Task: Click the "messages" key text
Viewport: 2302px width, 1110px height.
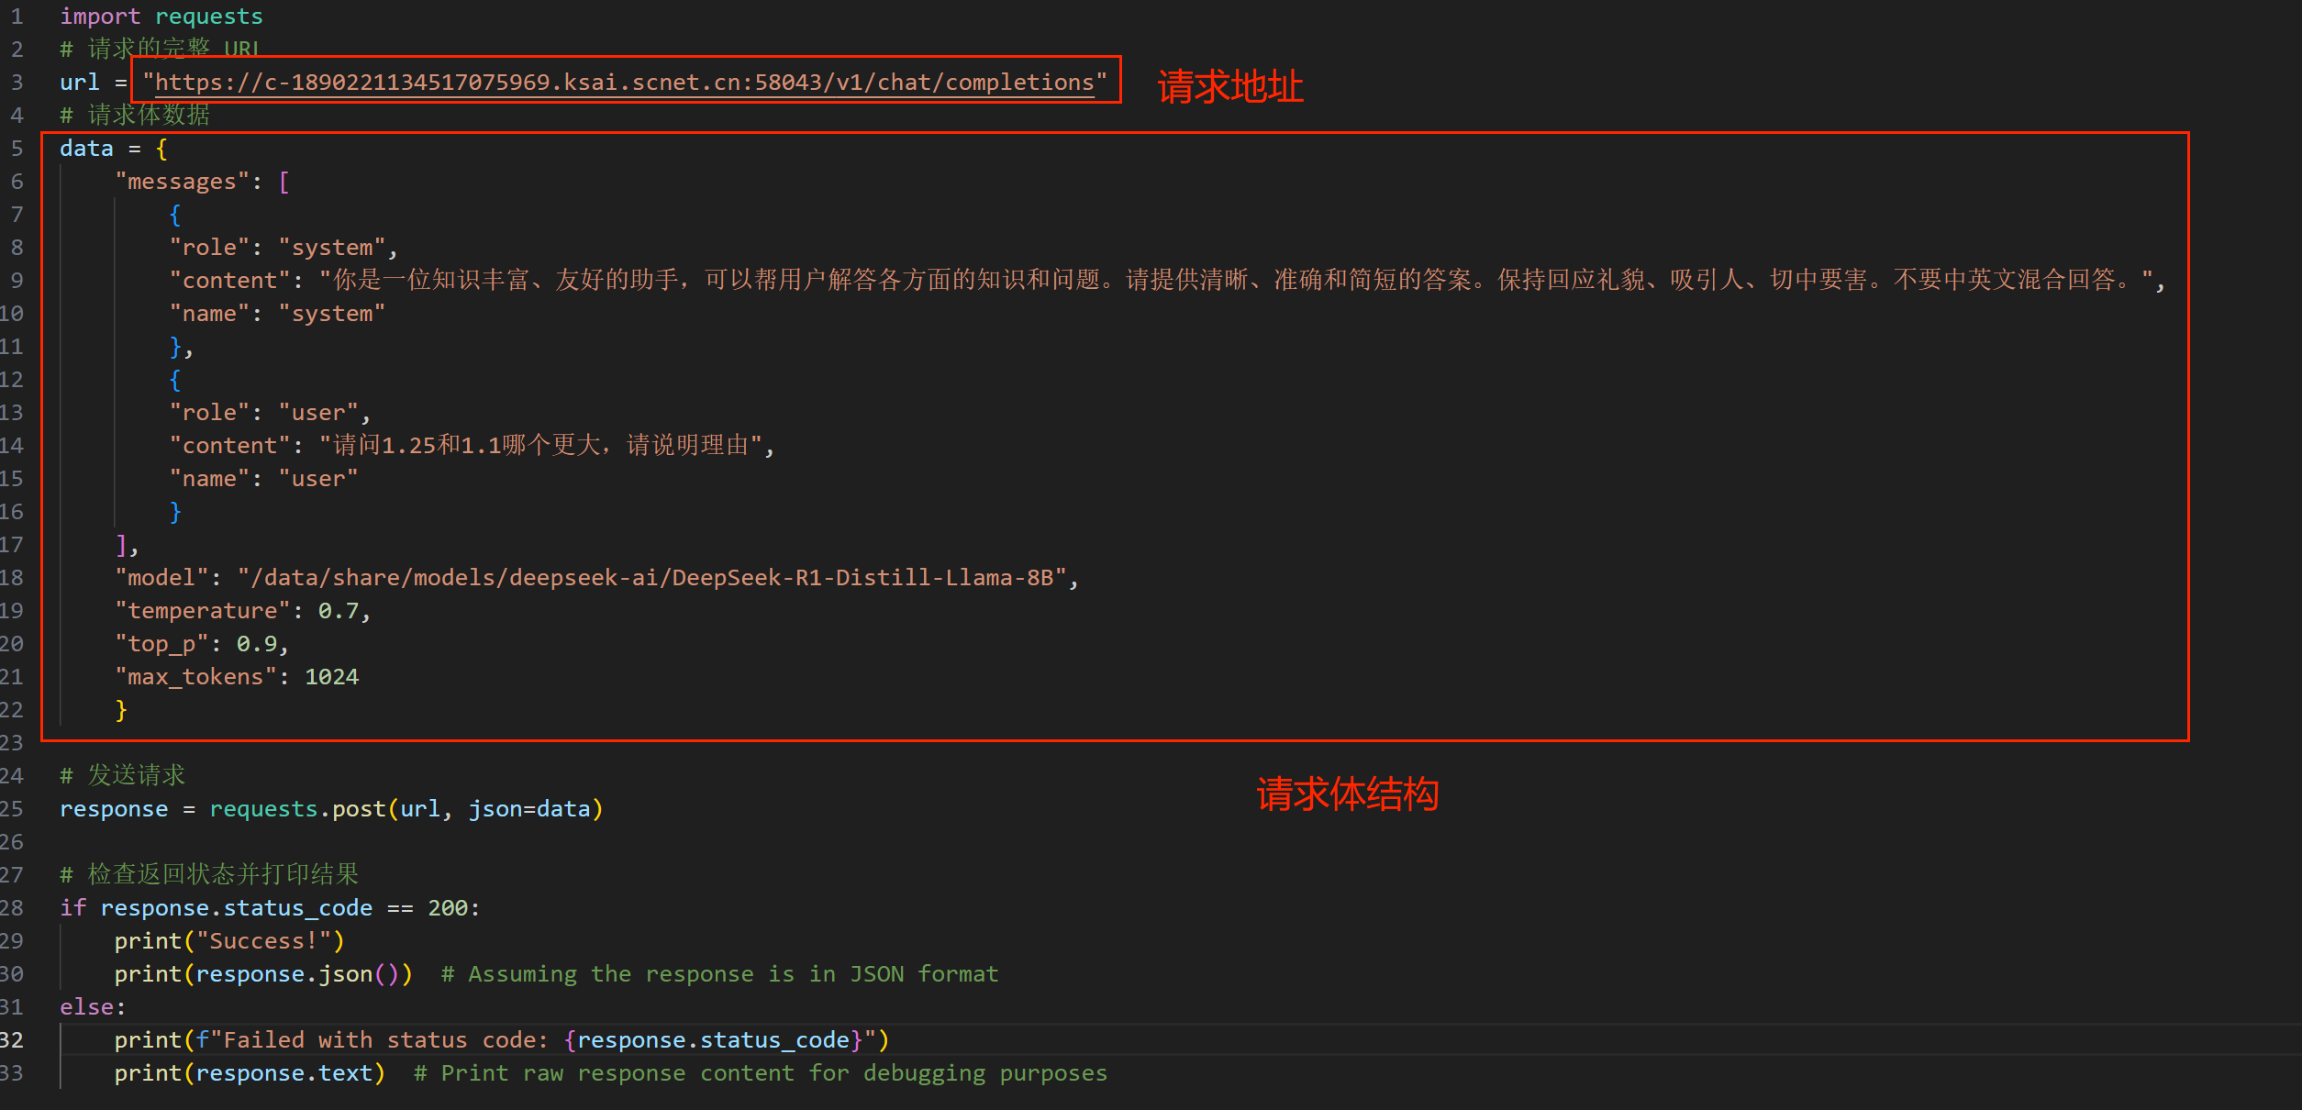Action: (182, 182)
